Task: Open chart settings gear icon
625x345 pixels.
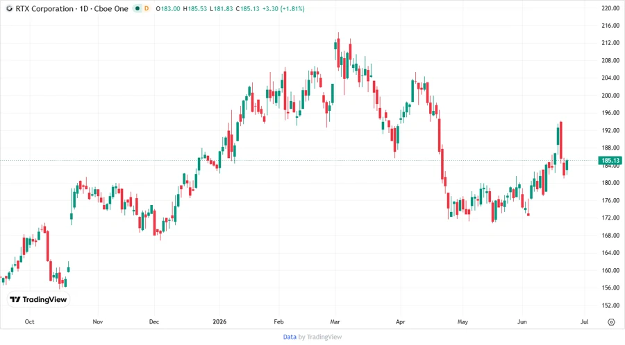Action: pyautogui.click(x=611, y=322)
